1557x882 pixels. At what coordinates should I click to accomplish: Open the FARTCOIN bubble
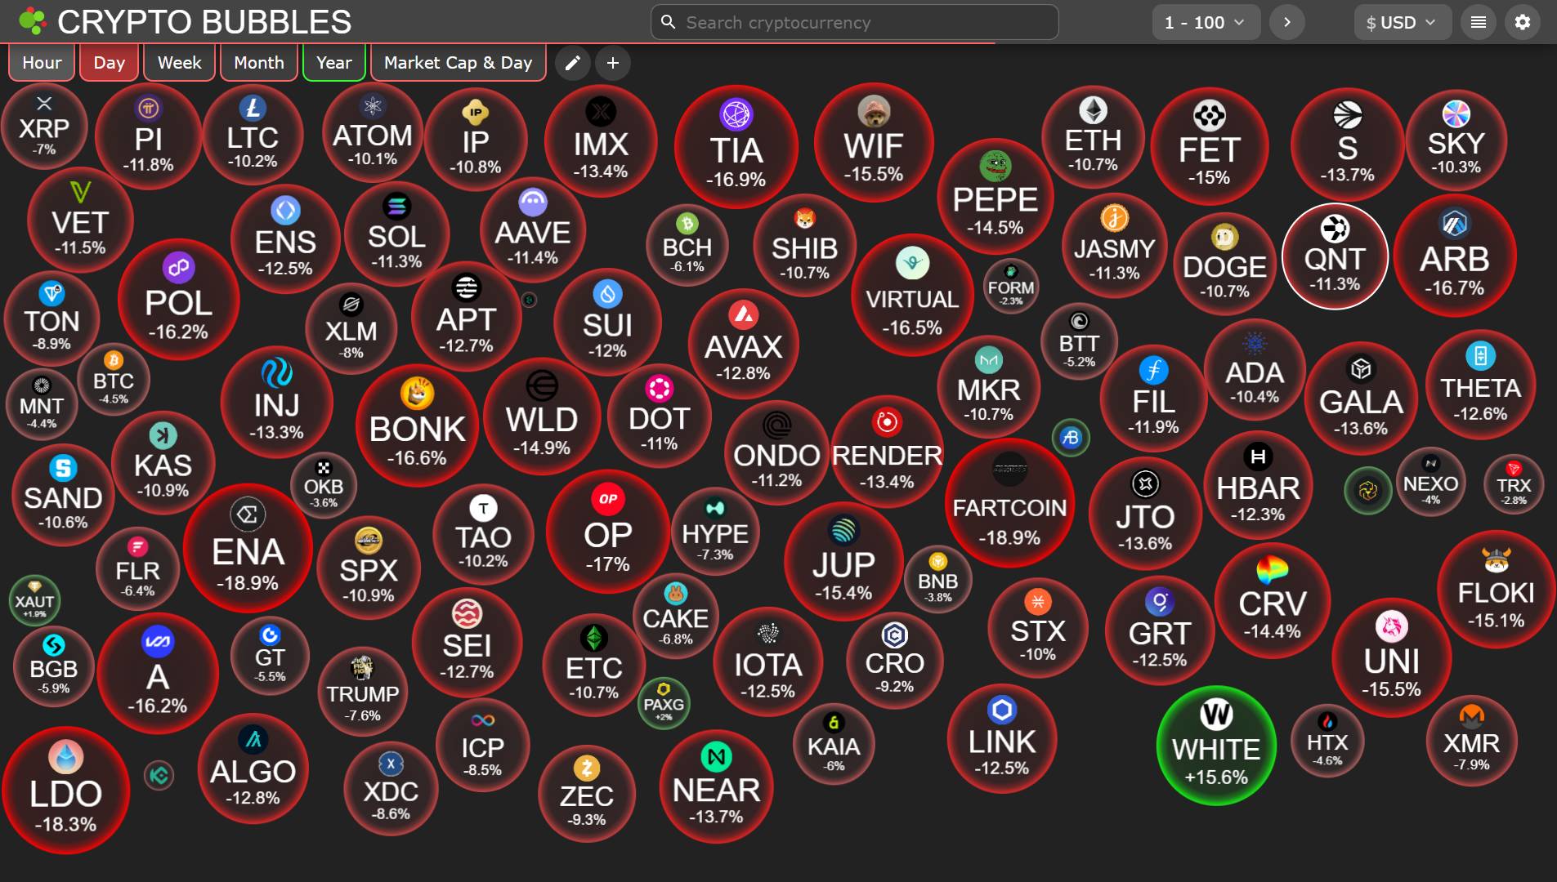pyautogui.click(x=1010, y=503)
